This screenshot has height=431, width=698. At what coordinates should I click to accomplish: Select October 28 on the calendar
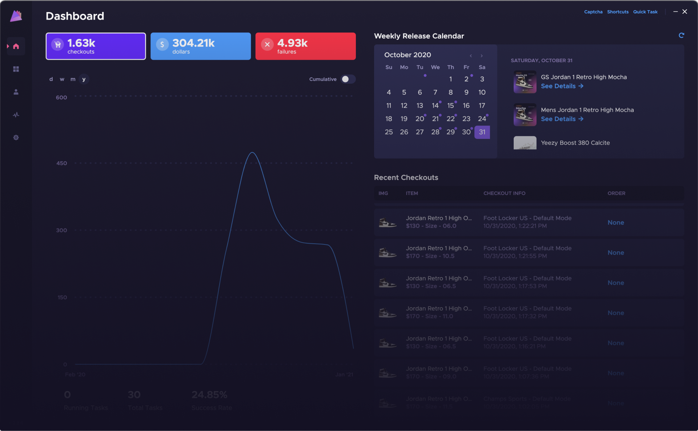(435, 132)
